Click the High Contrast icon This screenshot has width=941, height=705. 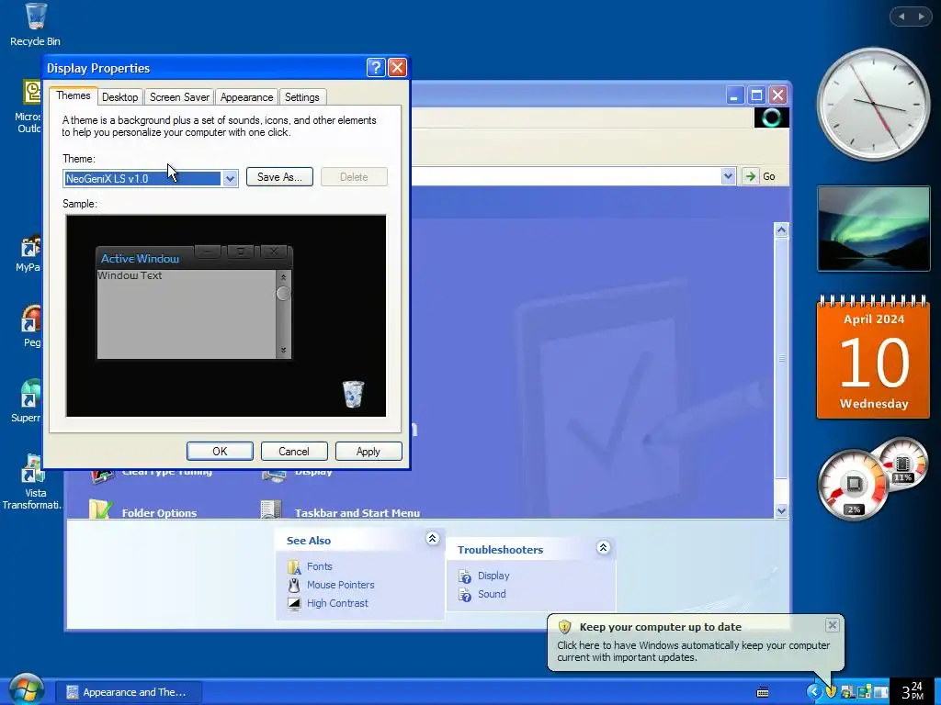click(294, 604)
